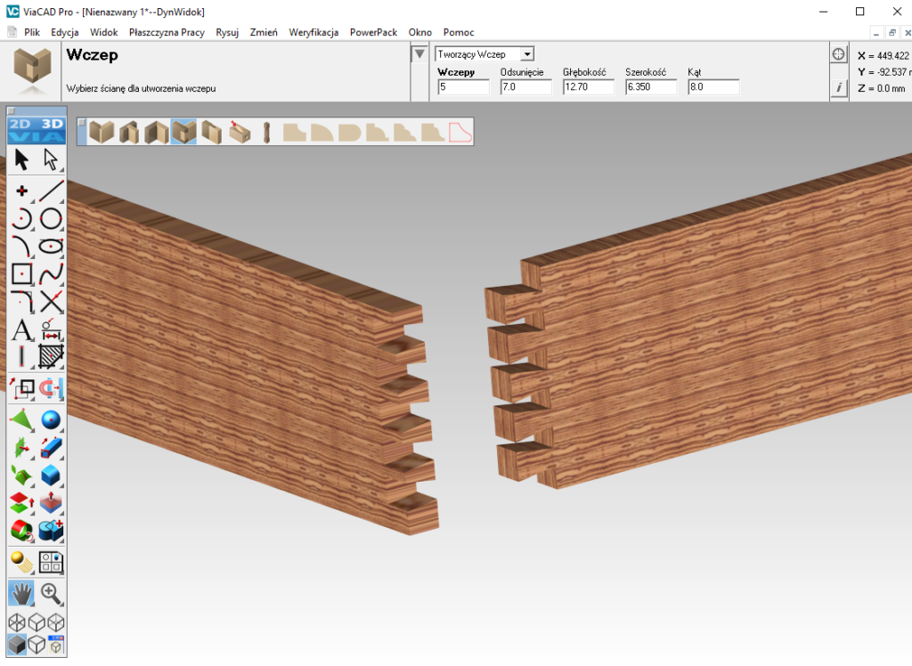The height and width of the screenshot is (666, 912).
Task: Toggle the 2D/3D VIA mode banner
Action: [37, 130]
